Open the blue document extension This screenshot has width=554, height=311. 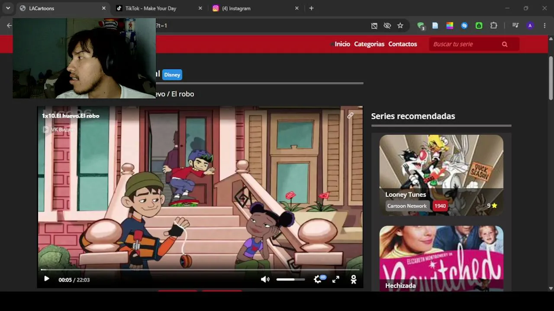coord(435,25)
